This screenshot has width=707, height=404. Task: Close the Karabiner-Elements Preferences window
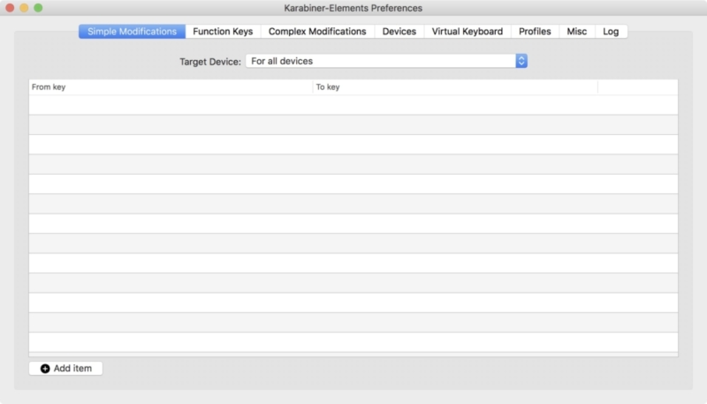pyautogui.click(x=10, y=8)
